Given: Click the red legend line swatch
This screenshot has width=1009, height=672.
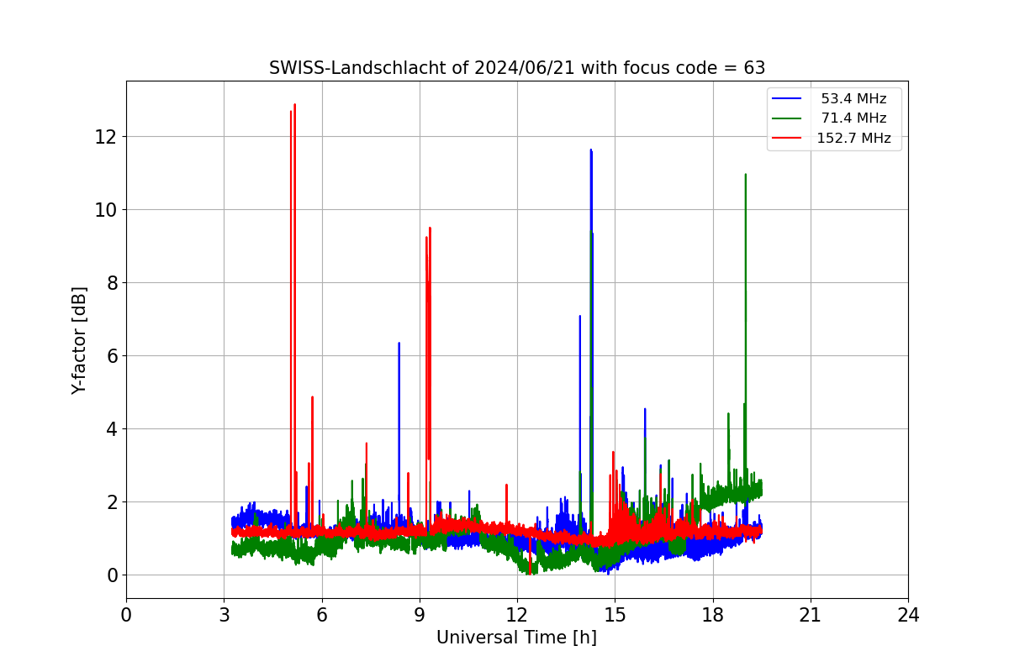Looking at the screenshot, I should pos(788,138).
